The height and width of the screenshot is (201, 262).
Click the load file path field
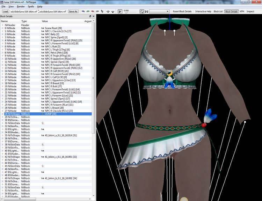[24, 12]
